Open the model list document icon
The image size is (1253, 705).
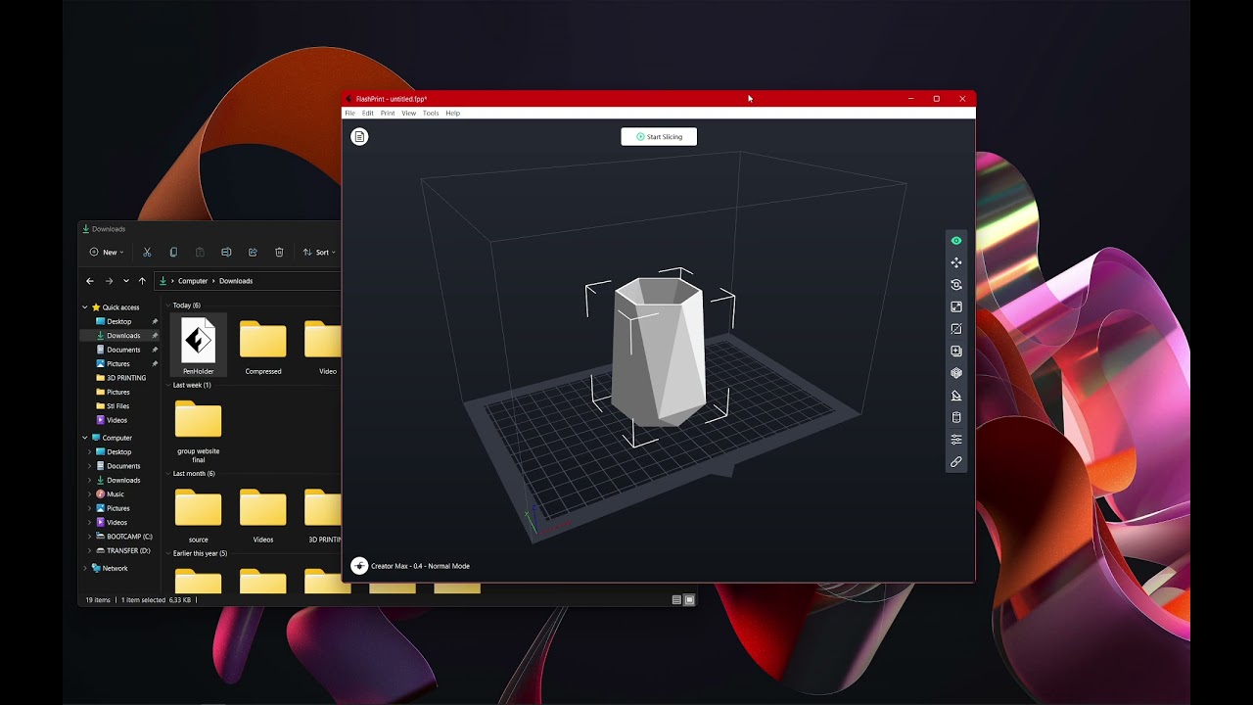359,136
